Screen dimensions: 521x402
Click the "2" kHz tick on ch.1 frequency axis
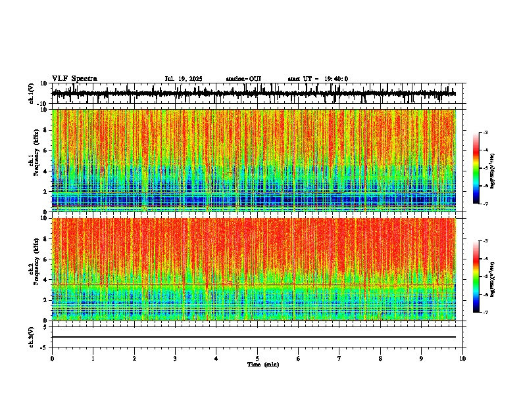tap(46, 192)
